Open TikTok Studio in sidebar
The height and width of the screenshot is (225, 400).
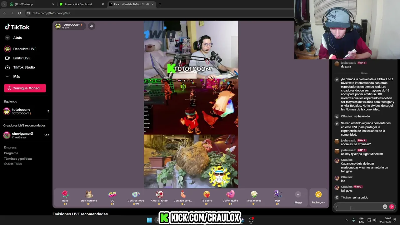click(20, 67)
